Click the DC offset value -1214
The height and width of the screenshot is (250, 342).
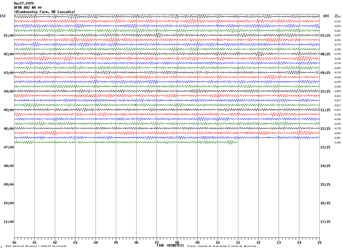pos(337,26)
